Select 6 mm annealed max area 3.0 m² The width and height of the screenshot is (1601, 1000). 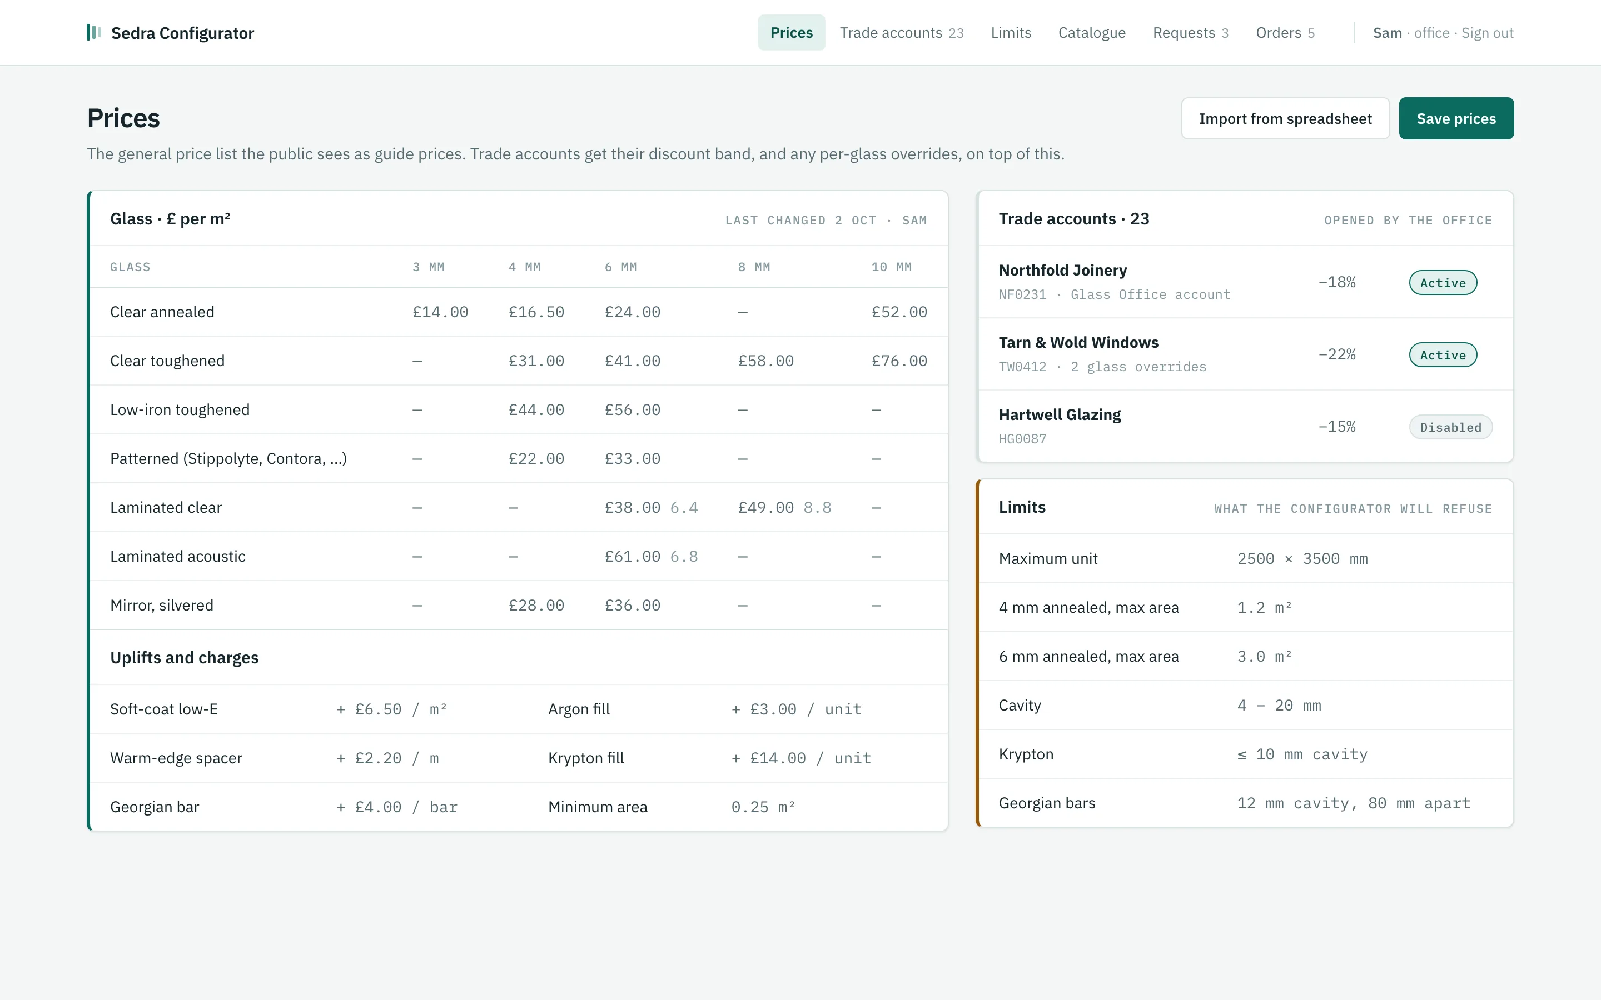click(x=1264, y=657)
